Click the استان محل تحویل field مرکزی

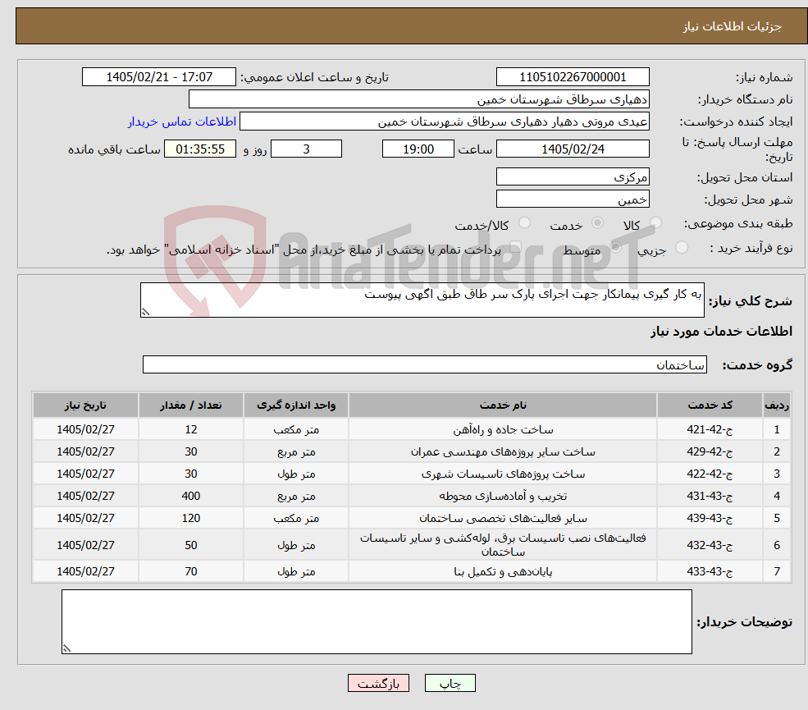coord(573,176)
